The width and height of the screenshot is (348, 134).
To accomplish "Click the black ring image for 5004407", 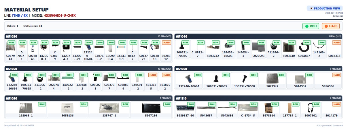I will tap(304, 46).
